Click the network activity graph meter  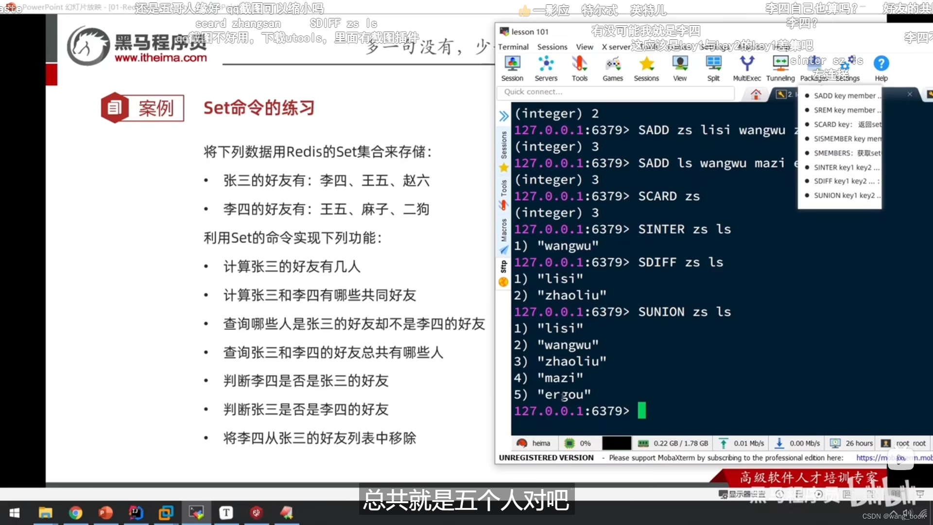616,443
